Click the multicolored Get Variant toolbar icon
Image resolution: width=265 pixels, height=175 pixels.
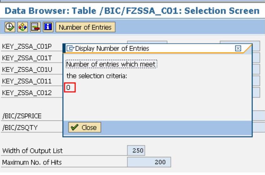21,27
